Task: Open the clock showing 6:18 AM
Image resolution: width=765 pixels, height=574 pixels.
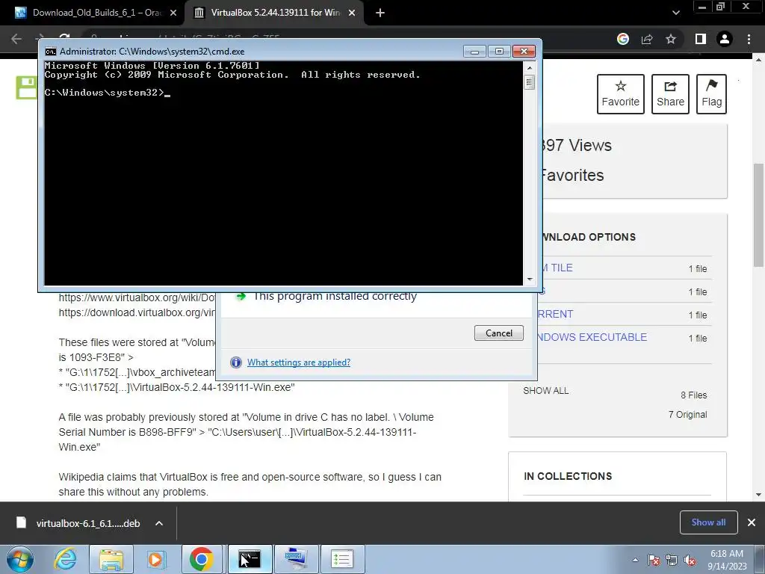Action: 727,559
